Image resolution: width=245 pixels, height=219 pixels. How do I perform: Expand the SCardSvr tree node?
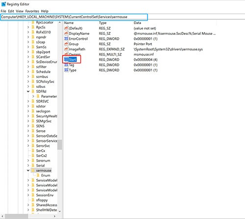[28, 57]
